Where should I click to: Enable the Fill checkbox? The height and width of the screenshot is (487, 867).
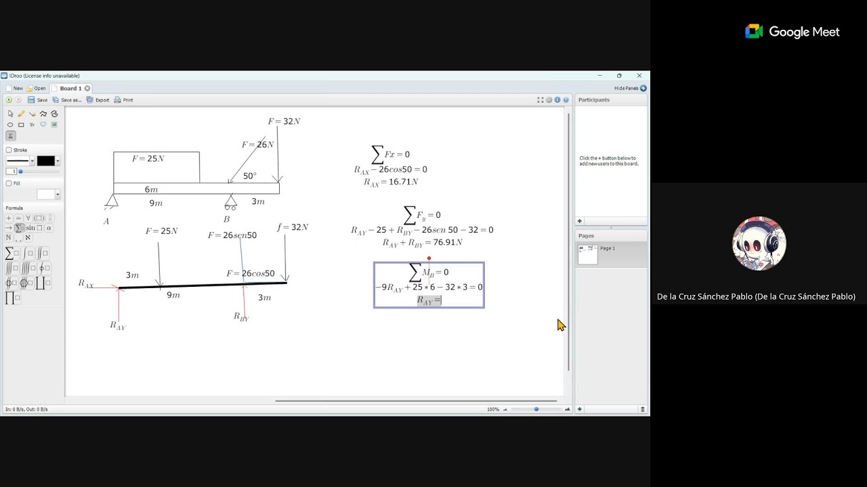pyautogui.click(x=8, y=183)
